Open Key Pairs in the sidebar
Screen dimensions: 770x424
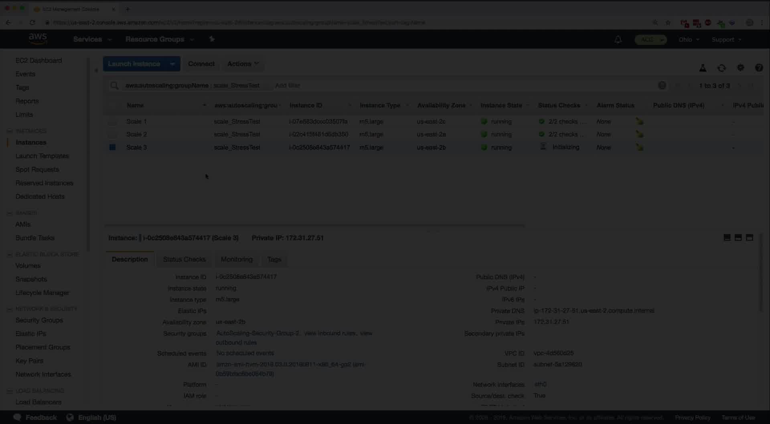tap(29, 361)
